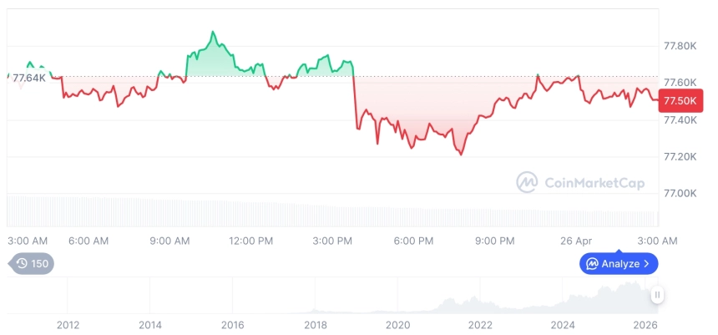718x335 pixels.
Task: Click the 6:00 PM time axis label
Action: point(413,241)
